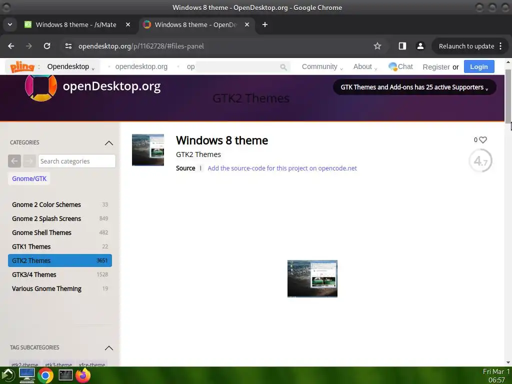Click the taskbar date and clock

(496, 376)
